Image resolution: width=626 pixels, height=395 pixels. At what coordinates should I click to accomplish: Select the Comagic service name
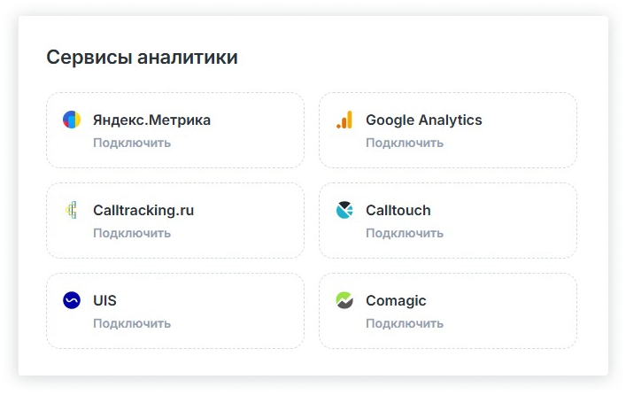pyautogui.click(x=395, y=300)
